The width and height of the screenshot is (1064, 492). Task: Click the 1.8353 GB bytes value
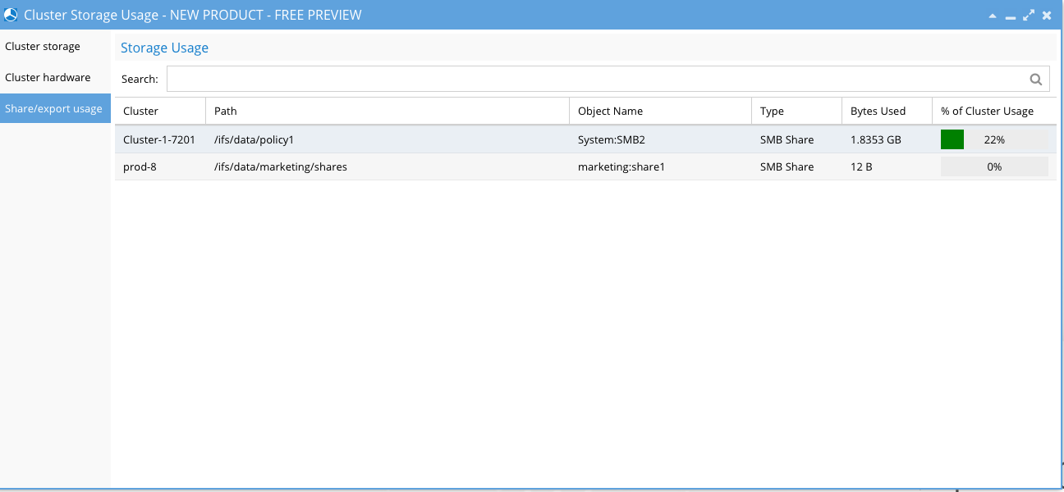coord(876,140)
